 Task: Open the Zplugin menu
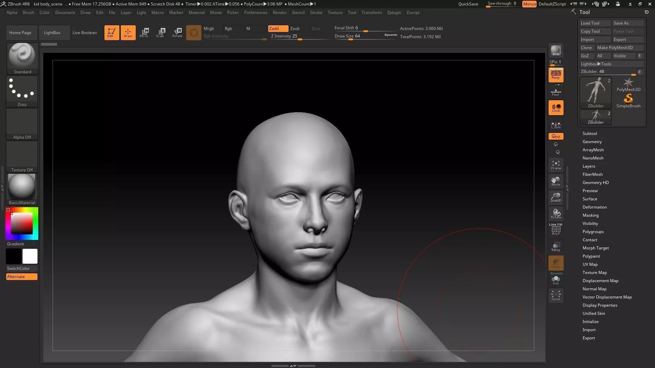(394, 13)
